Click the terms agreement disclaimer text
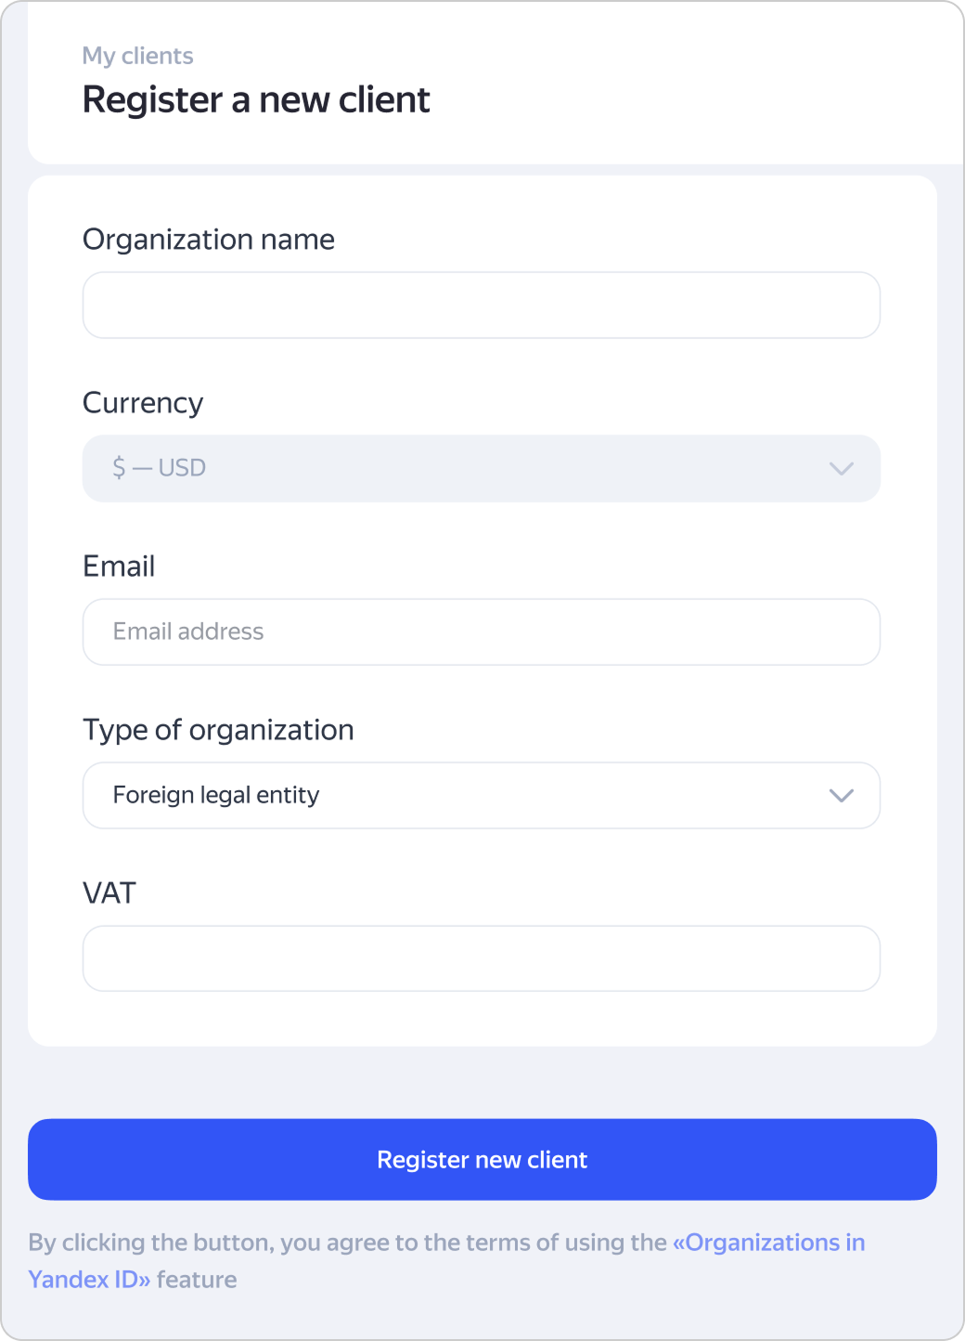Image resolution: width=965 pixels, height=1341 pixels. [x=348, y=1243]
